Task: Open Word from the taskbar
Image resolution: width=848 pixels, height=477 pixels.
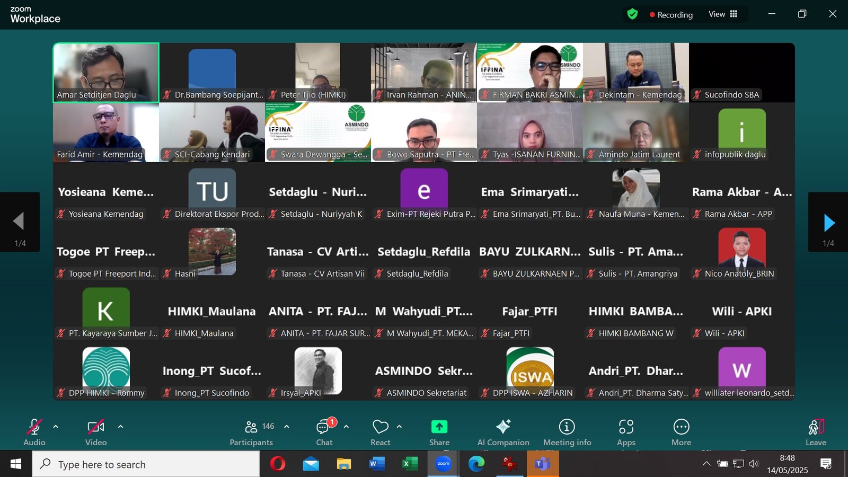Action: [377, 464]
